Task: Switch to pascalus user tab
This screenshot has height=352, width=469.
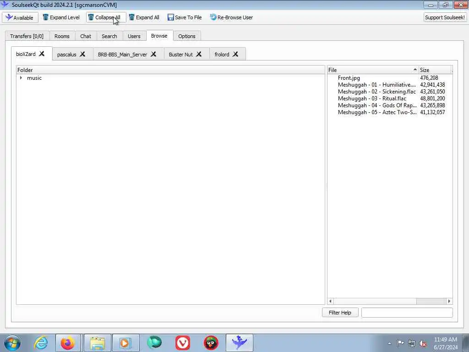Action: pyautogui.click(x=67, y=55)
